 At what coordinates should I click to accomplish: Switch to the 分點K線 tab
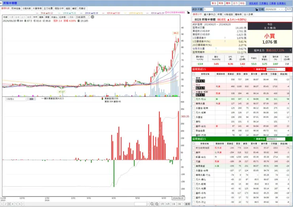coord(27,9)
